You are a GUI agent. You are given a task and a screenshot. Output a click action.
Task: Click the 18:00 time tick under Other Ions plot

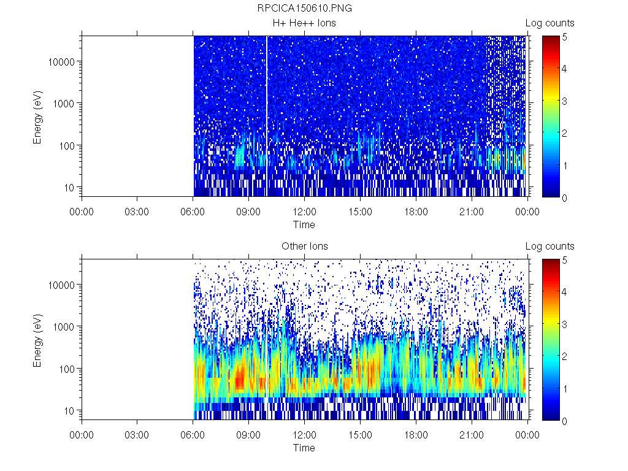[x=416, y=435]
